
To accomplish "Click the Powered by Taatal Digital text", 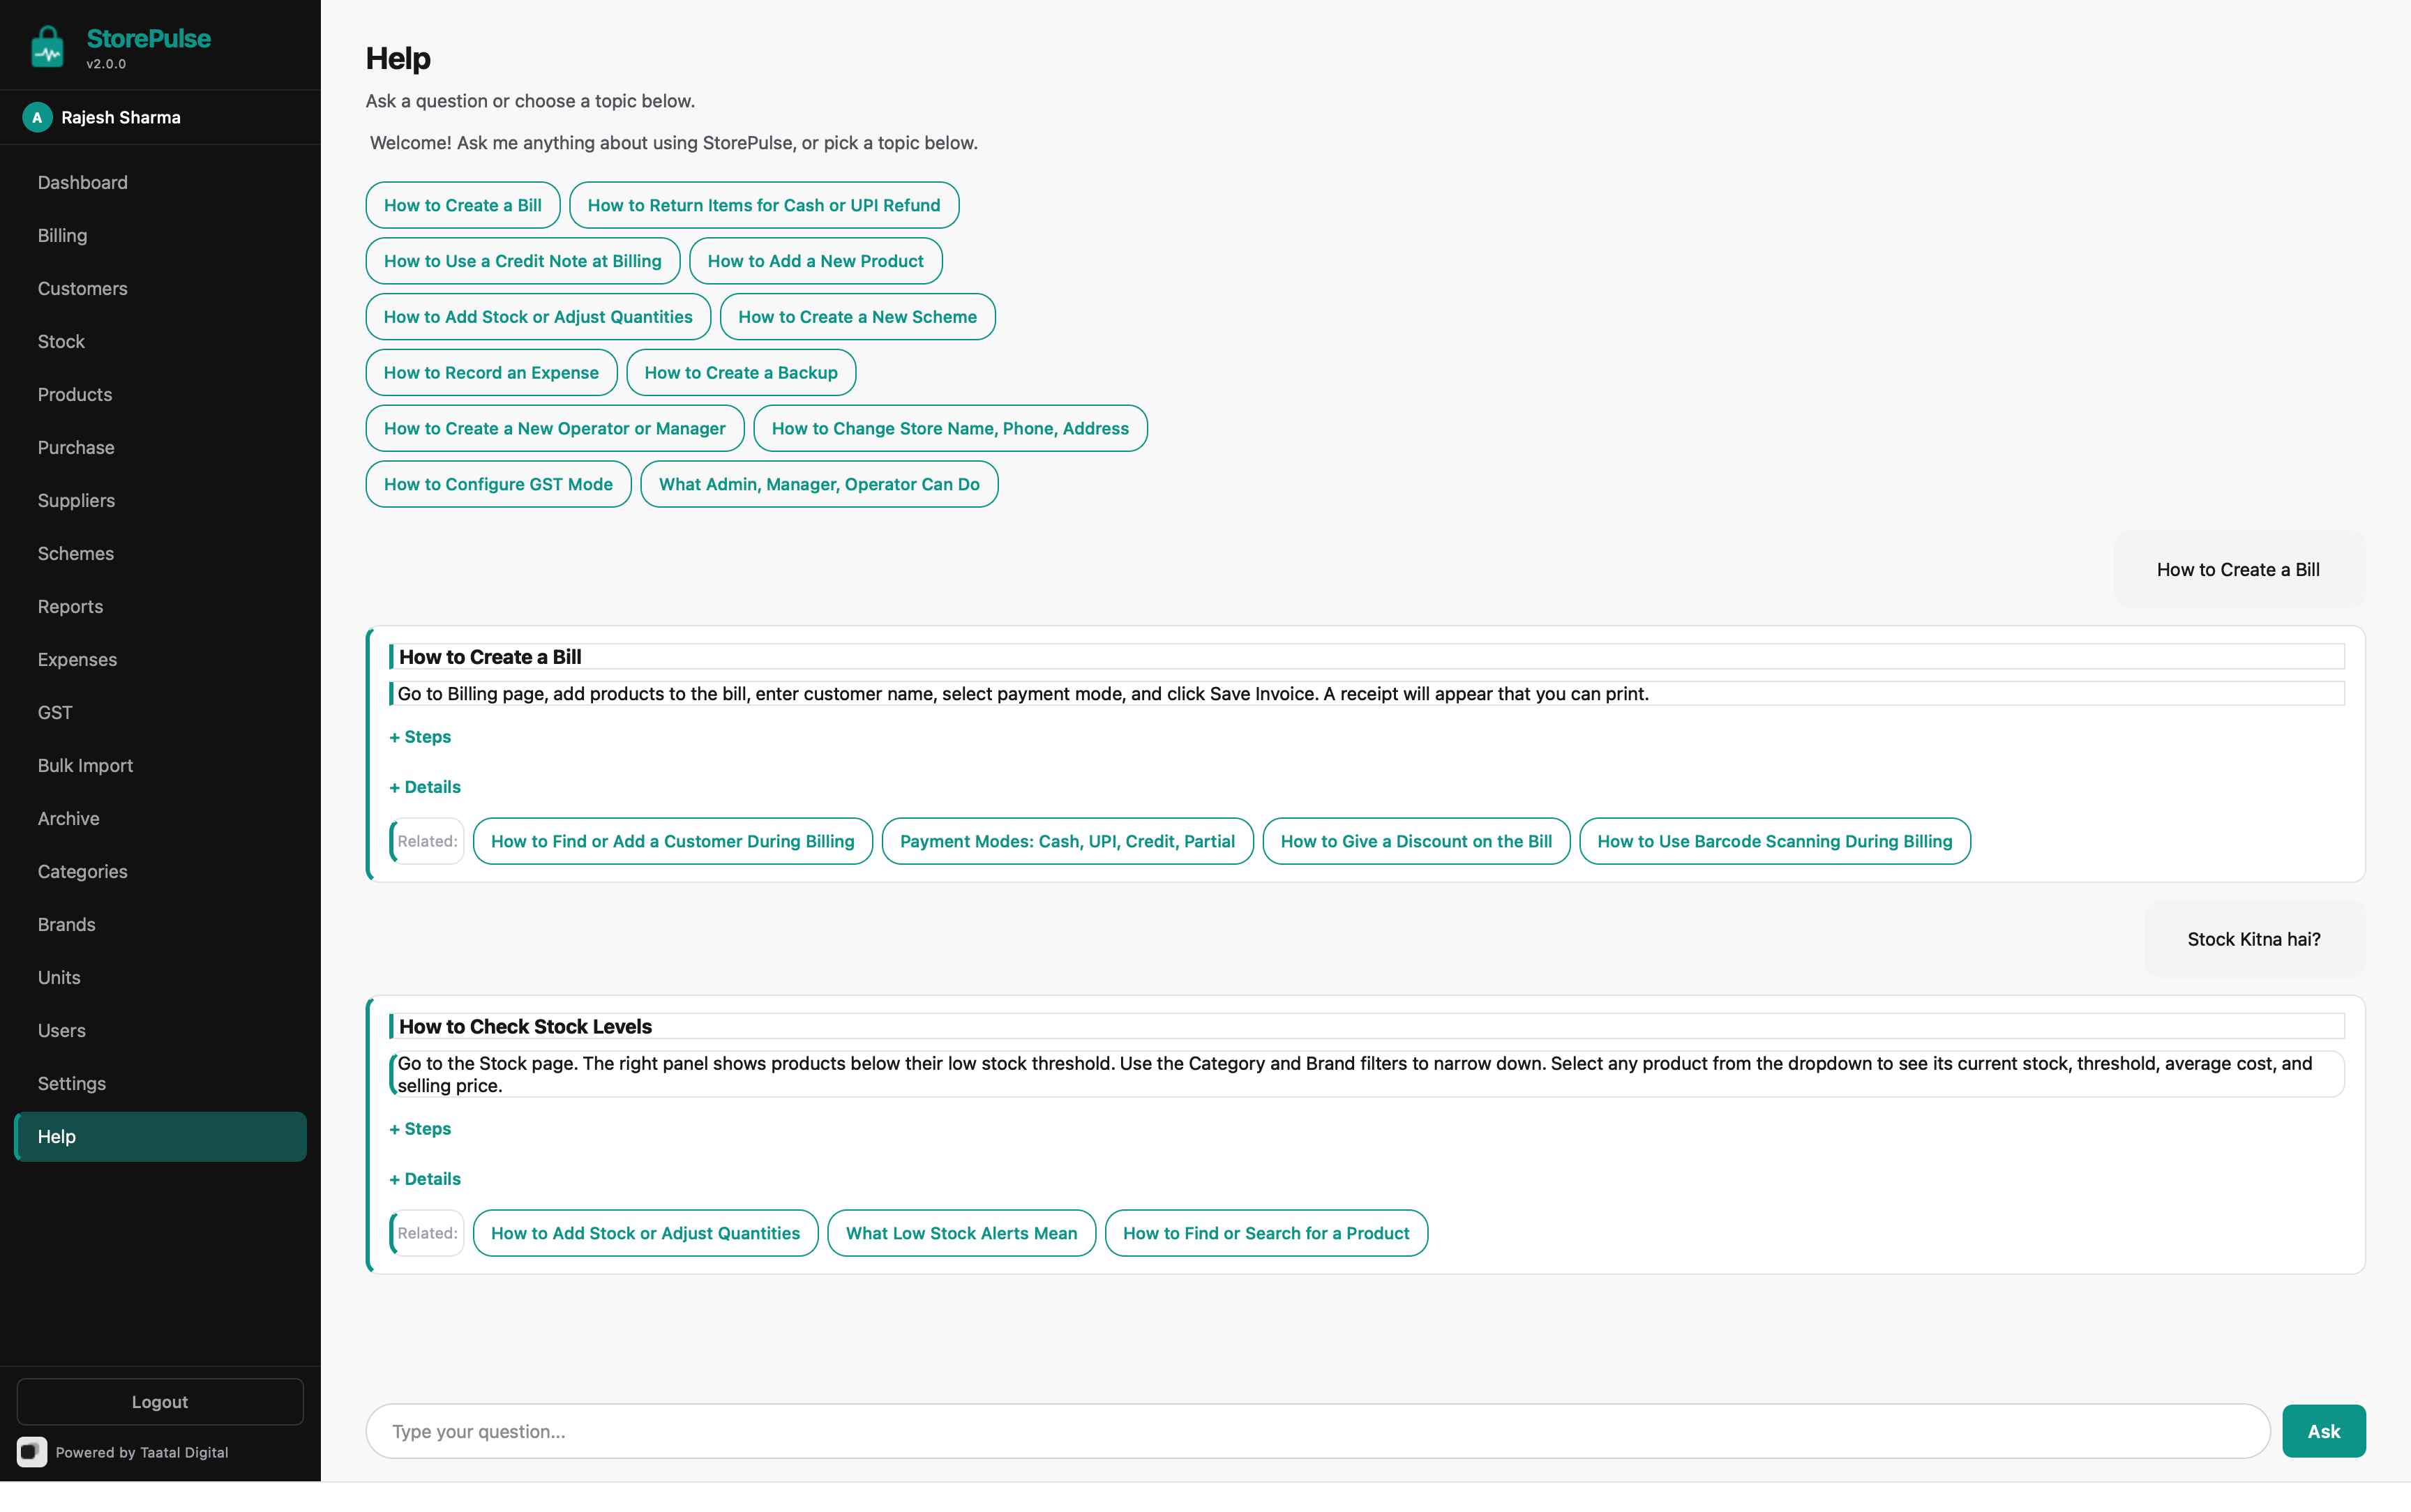I will coord(142,1452).
